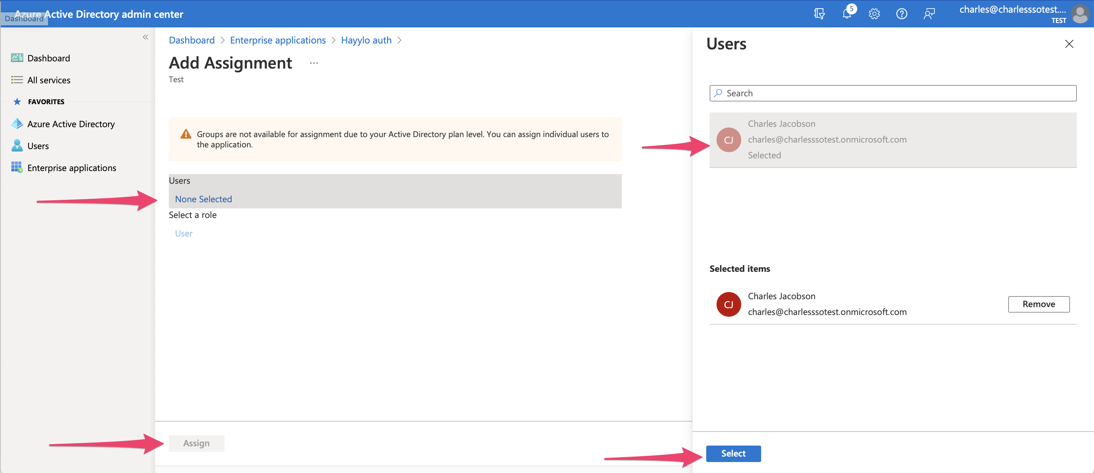Open the settings gear icon
The image size is (1094, 473).
[x=874, y=14]
